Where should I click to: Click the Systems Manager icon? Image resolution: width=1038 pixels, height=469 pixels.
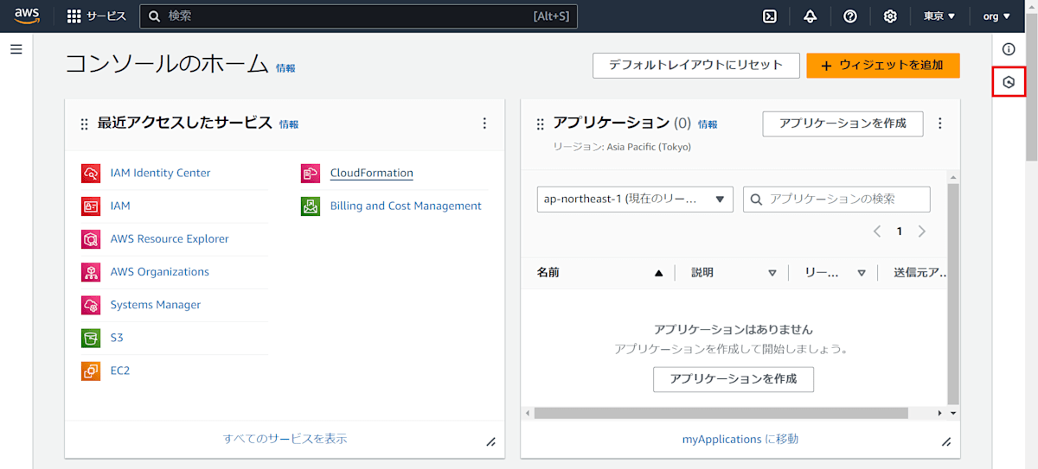pos(91,305)
